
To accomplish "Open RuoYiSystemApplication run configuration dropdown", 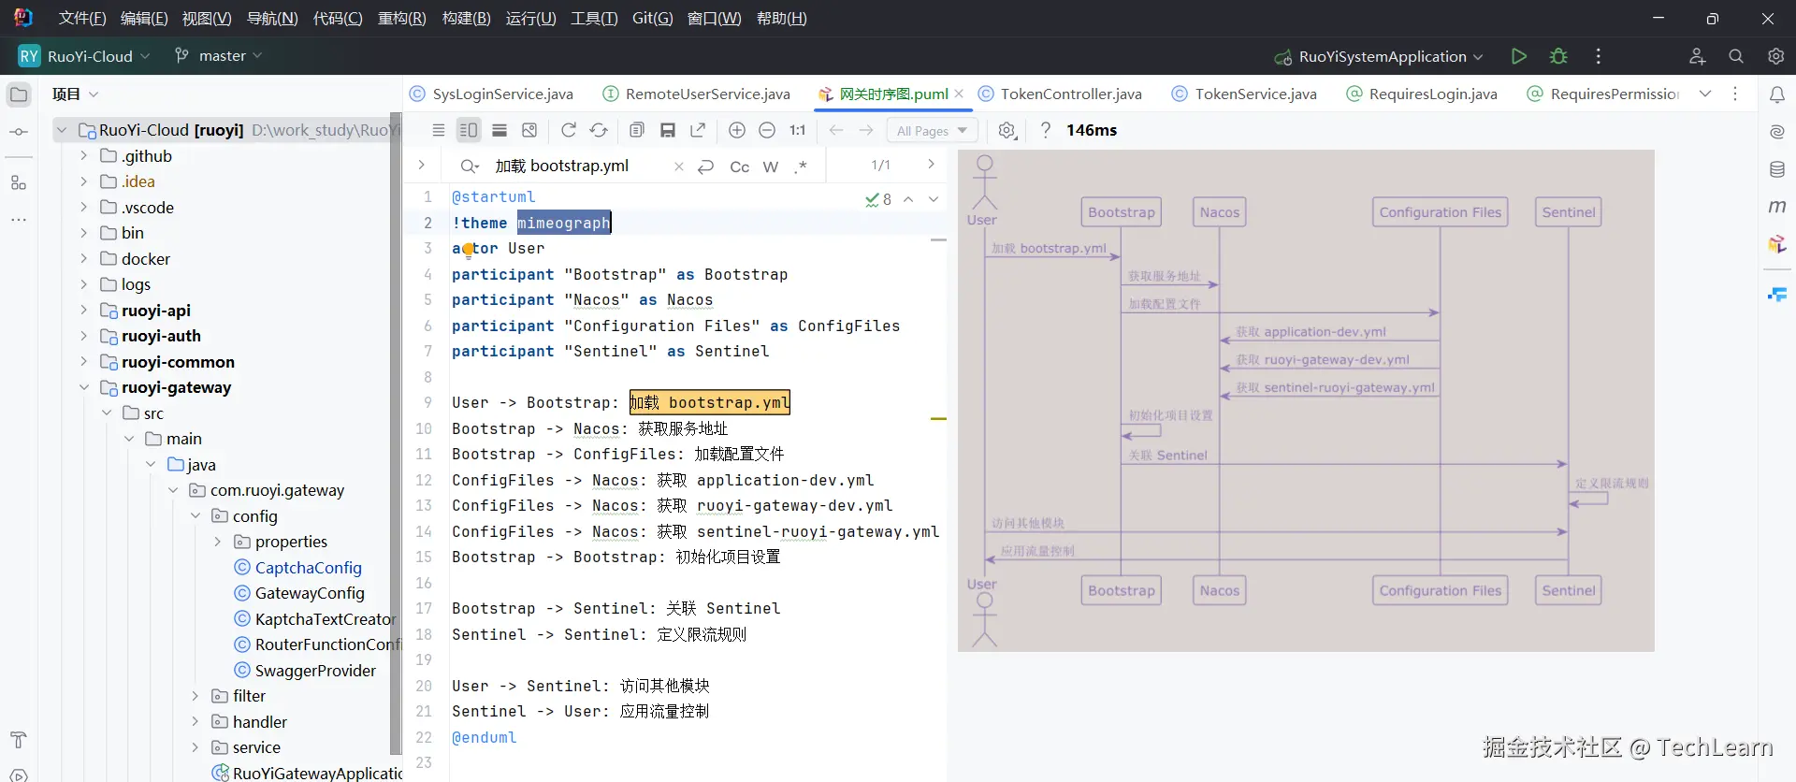I will [x=1378, y=57].
